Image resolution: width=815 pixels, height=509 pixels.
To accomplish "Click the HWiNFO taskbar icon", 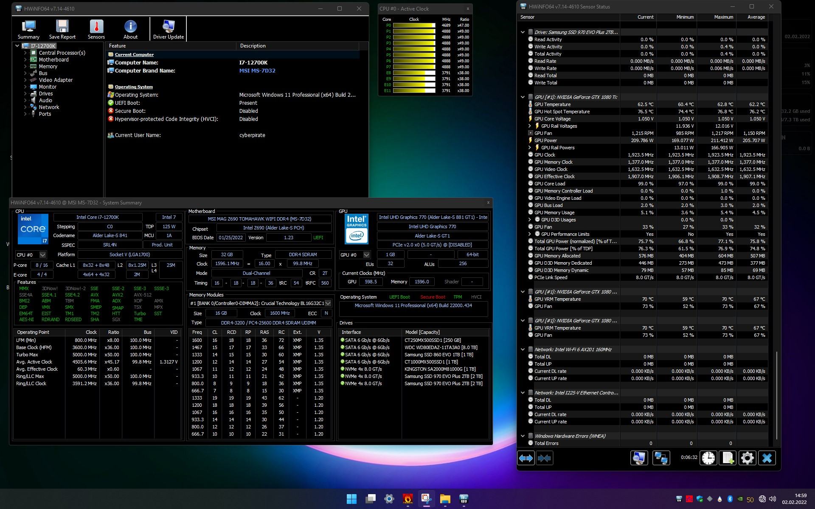I will (464, 499).
